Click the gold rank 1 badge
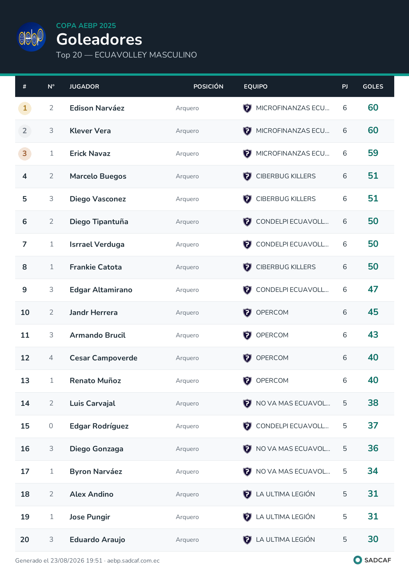Image resolution: width=409 pixels, height=580 pixels. (x=25, y=108)
